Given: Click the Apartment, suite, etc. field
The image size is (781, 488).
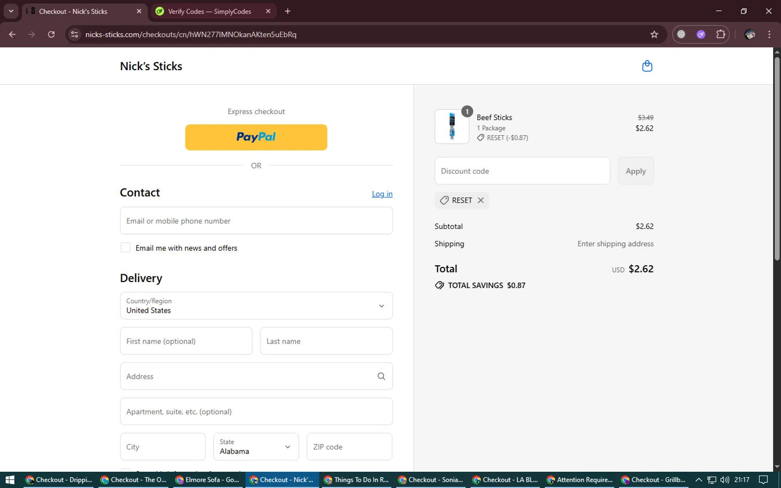Looking at the screenshot, I should point(256,412).
